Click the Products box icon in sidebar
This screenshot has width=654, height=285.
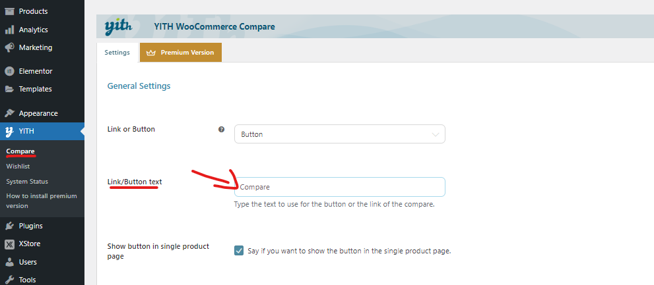(x=10, y=11)
